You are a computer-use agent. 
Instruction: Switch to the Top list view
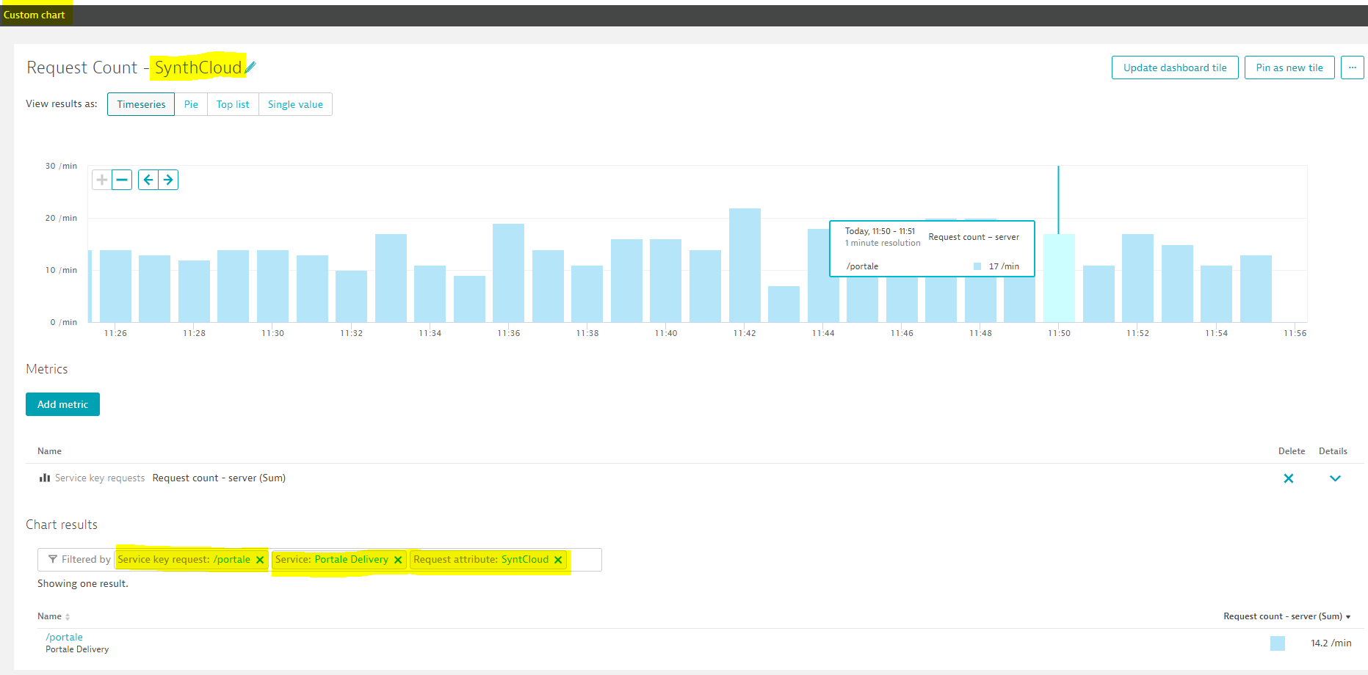pos(233,104)
